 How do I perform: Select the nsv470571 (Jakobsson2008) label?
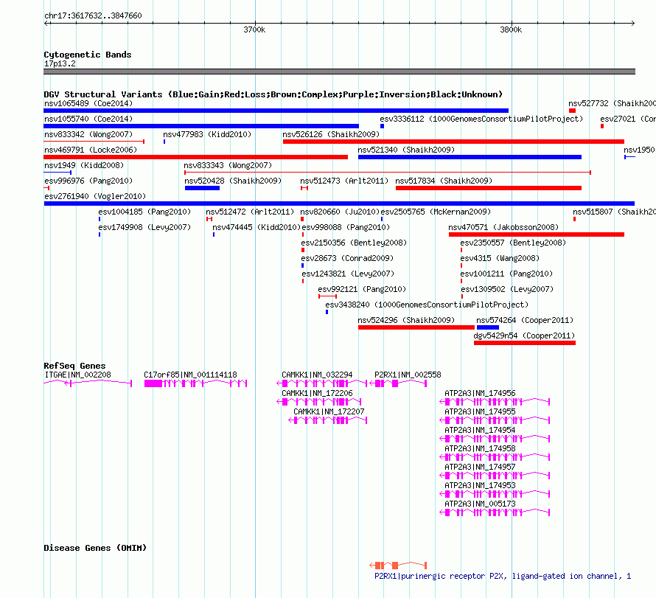pos(503,227)
